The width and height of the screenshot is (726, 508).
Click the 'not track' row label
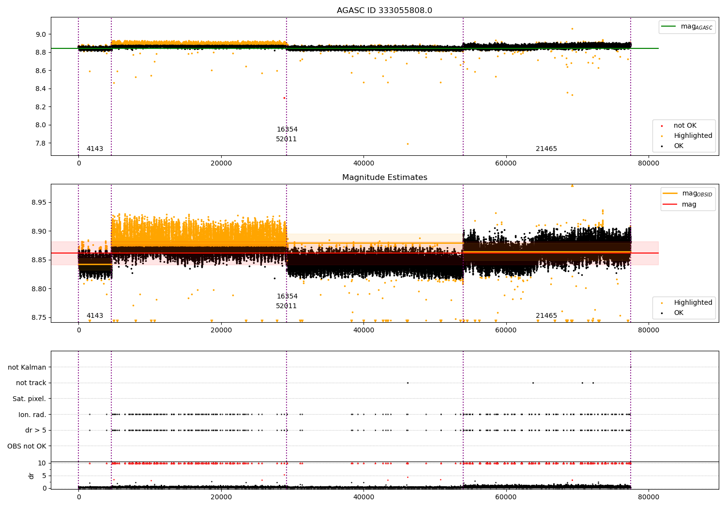click(x=31, y=383)
